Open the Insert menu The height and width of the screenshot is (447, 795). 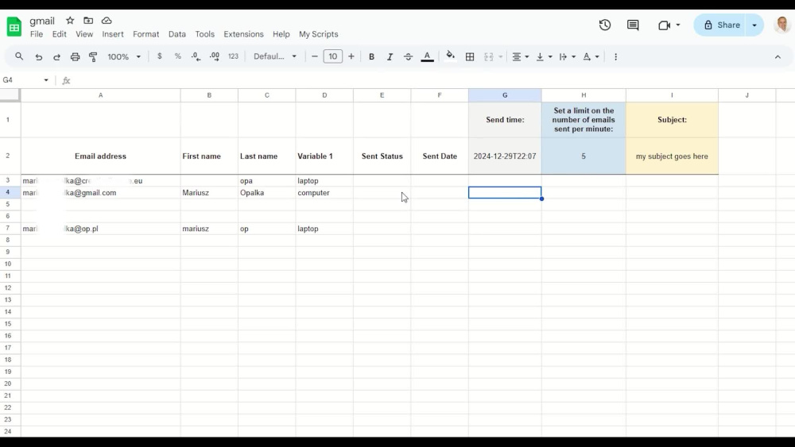(113, 34)
